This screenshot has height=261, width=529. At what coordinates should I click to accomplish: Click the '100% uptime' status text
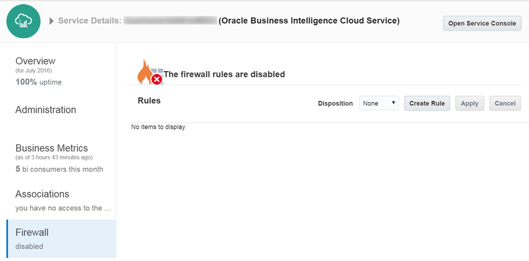coord(38,82)
